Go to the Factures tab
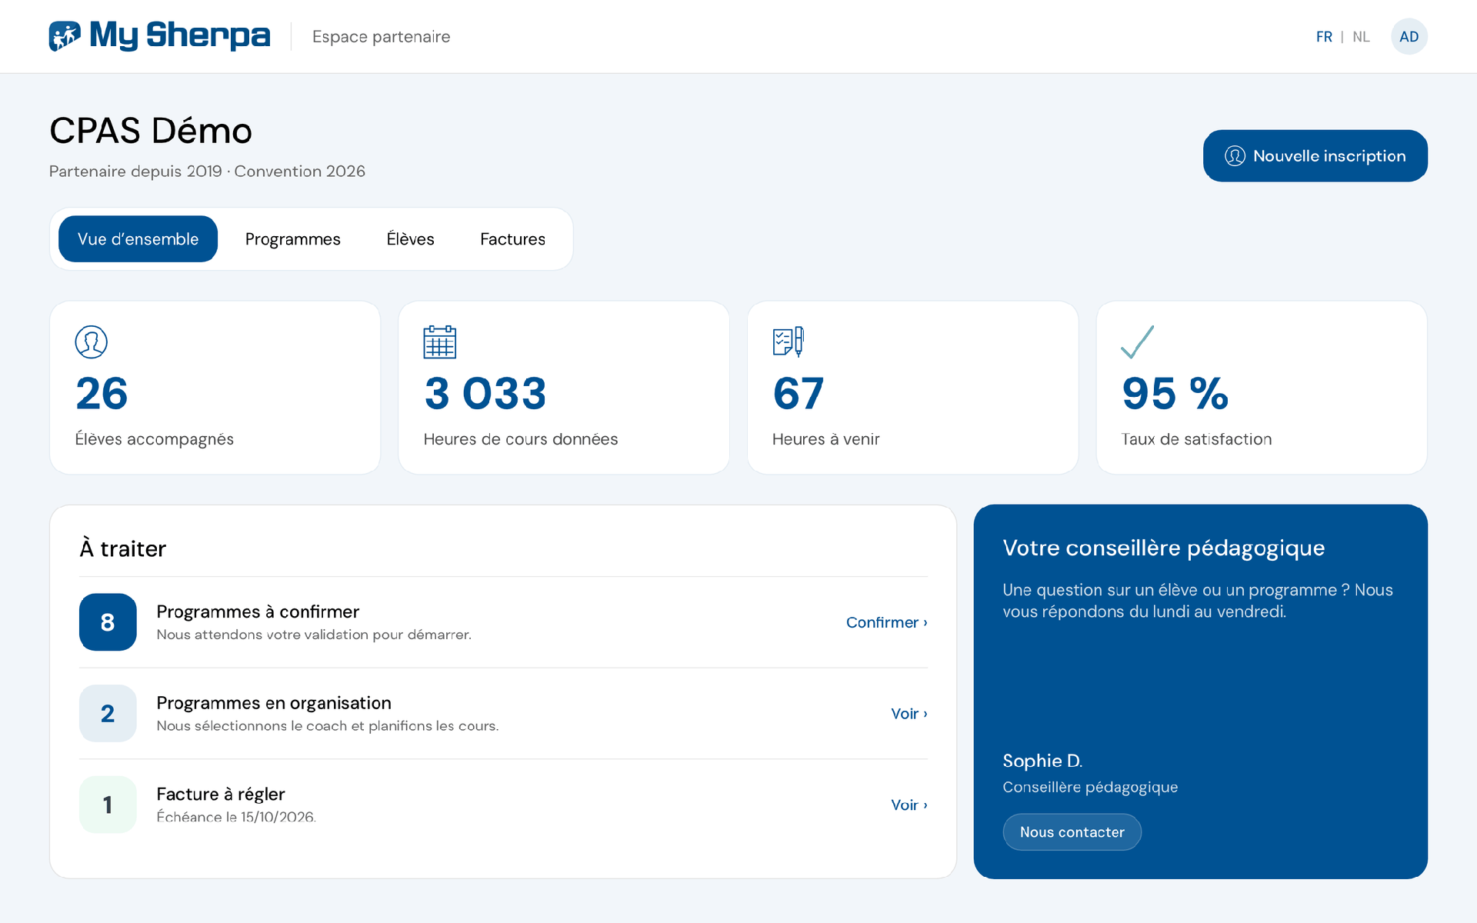 tap(512, 239)
